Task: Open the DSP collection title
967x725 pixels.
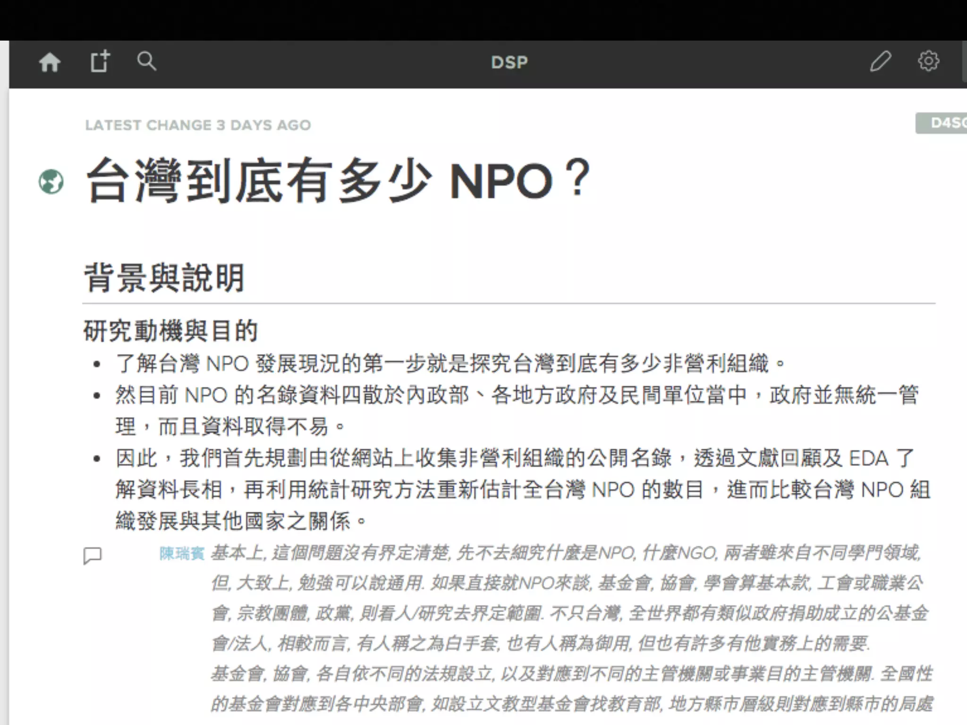Action: [x=509, y=62]
